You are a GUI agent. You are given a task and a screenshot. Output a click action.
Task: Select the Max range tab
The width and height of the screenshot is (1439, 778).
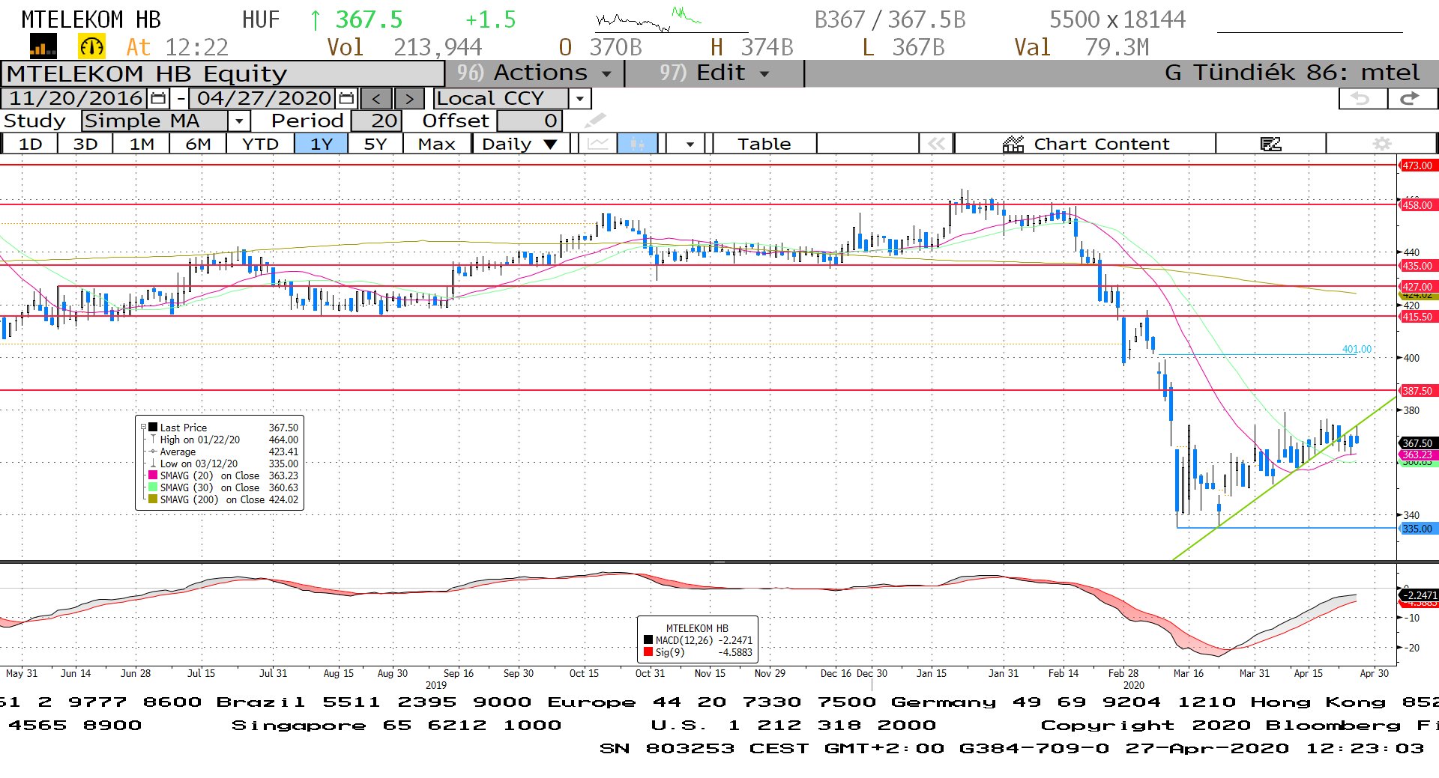pyautogui.click(x=437, y=144)
